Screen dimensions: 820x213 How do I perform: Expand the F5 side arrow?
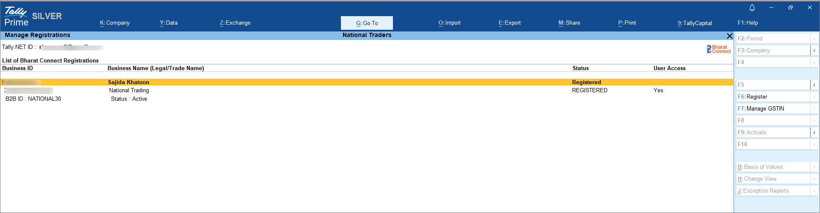pos(814,85)
